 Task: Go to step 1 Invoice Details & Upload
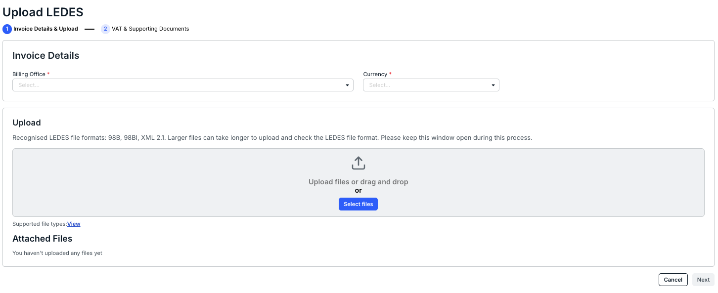pos(41,29)
